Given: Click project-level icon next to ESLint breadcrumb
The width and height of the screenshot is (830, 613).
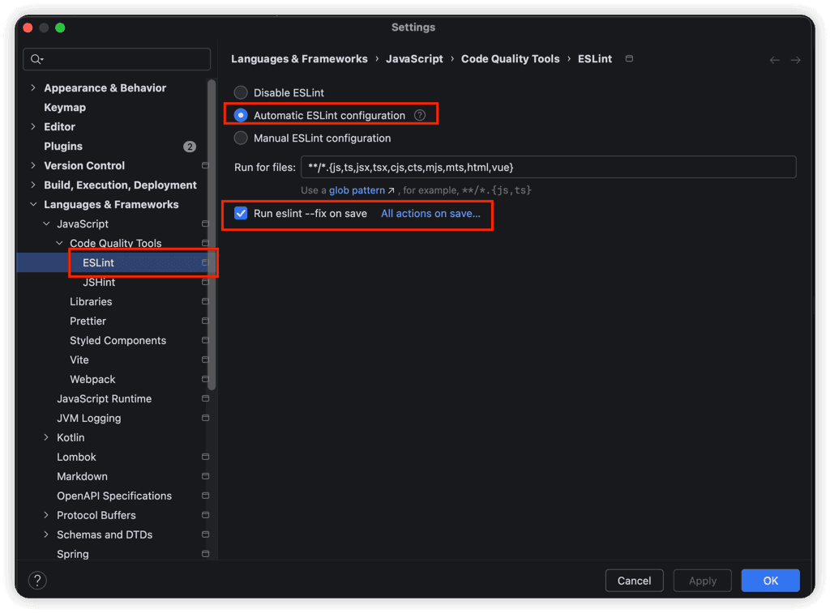Looking at the screenshot, I should (629, 58).
